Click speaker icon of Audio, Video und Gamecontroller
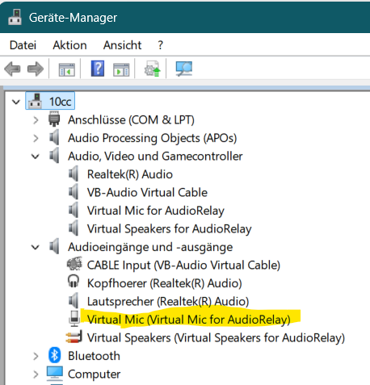Viewport: 370px width, 385px height. [x=54, y=156]
